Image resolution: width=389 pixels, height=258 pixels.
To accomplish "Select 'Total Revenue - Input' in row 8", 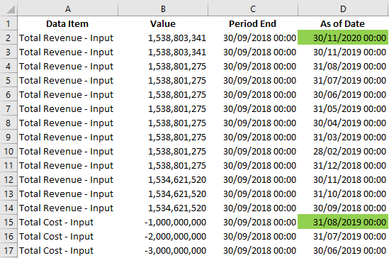I will (x=67, y=123).
